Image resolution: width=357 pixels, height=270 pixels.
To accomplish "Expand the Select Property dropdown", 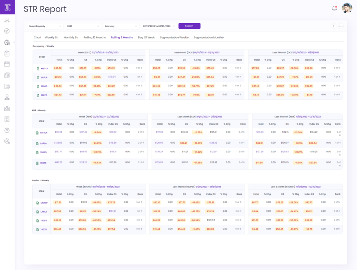I will pos(45,26).
